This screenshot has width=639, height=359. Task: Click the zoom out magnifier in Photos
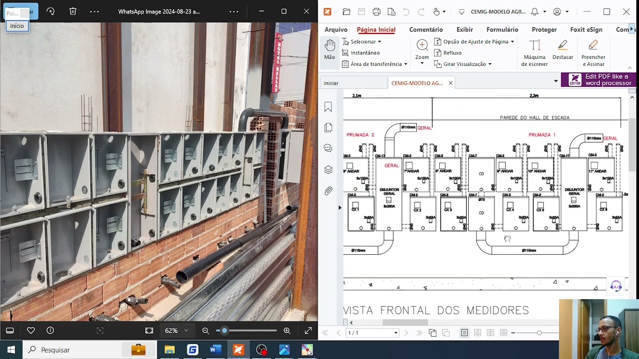click(206, 330)
